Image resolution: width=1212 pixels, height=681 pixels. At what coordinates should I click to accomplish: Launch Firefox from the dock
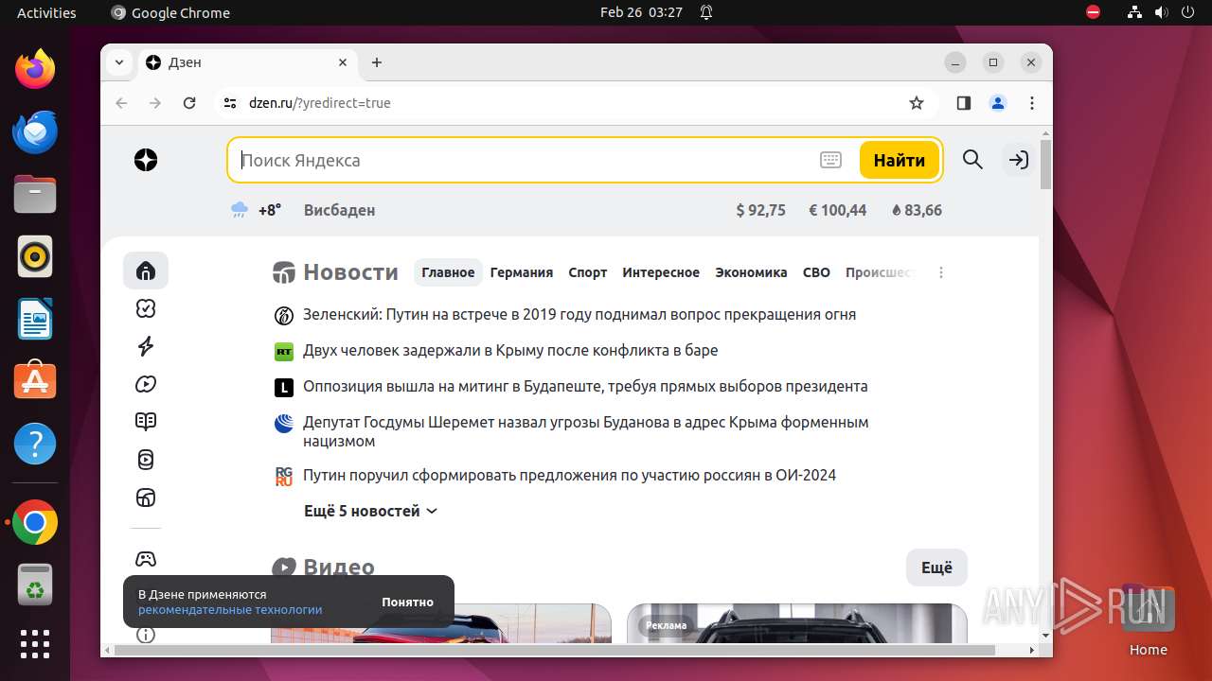tap(35, 69)
